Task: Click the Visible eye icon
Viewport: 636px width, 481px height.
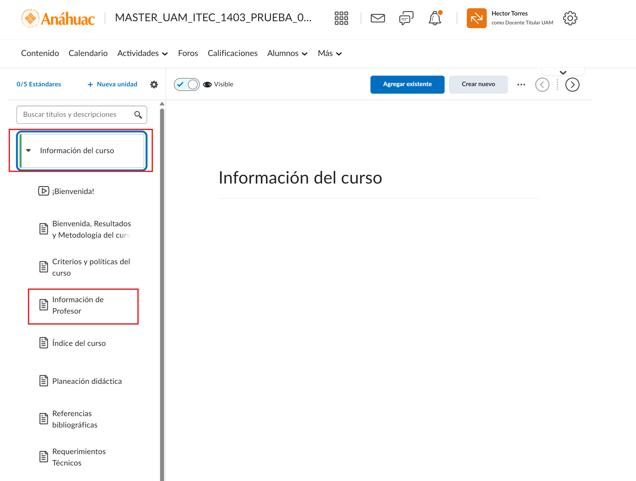Action: (207, 84)
